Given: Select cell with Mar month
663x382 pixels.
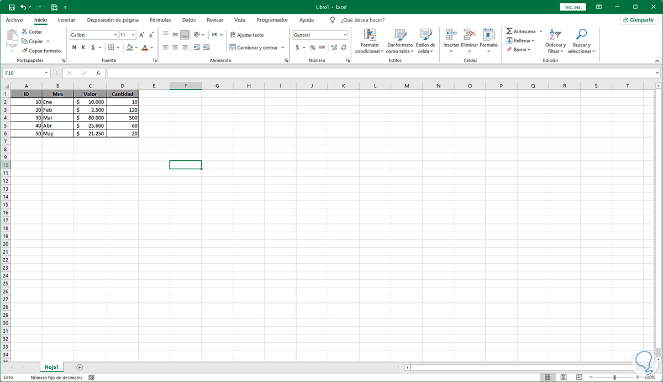Looking at the screenshot, I should pyautogui.click(x=57, y=118).
